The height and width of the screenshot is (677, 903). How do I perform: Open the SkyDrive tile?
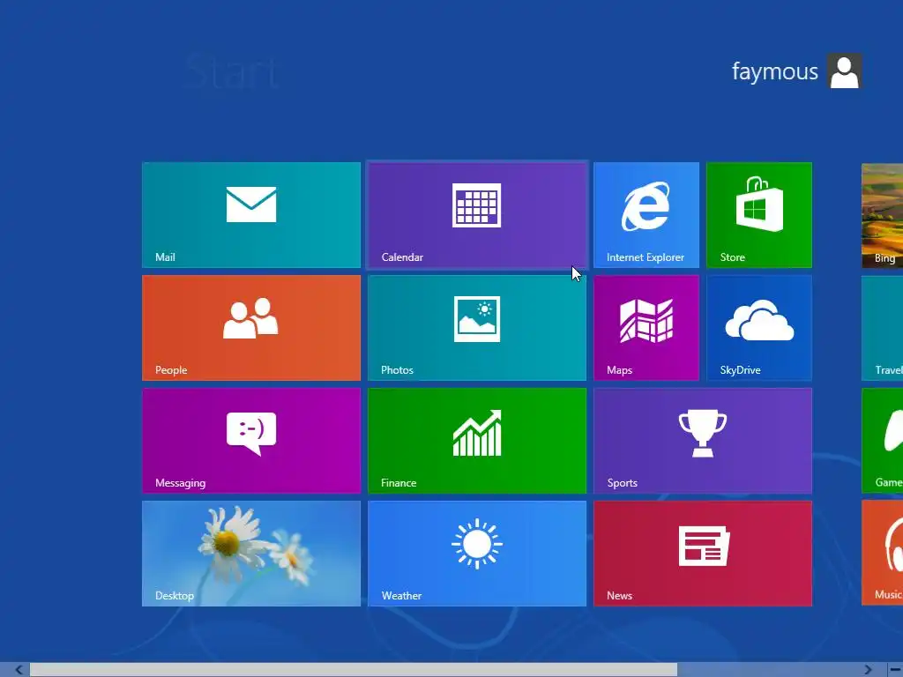pos(759,328)
